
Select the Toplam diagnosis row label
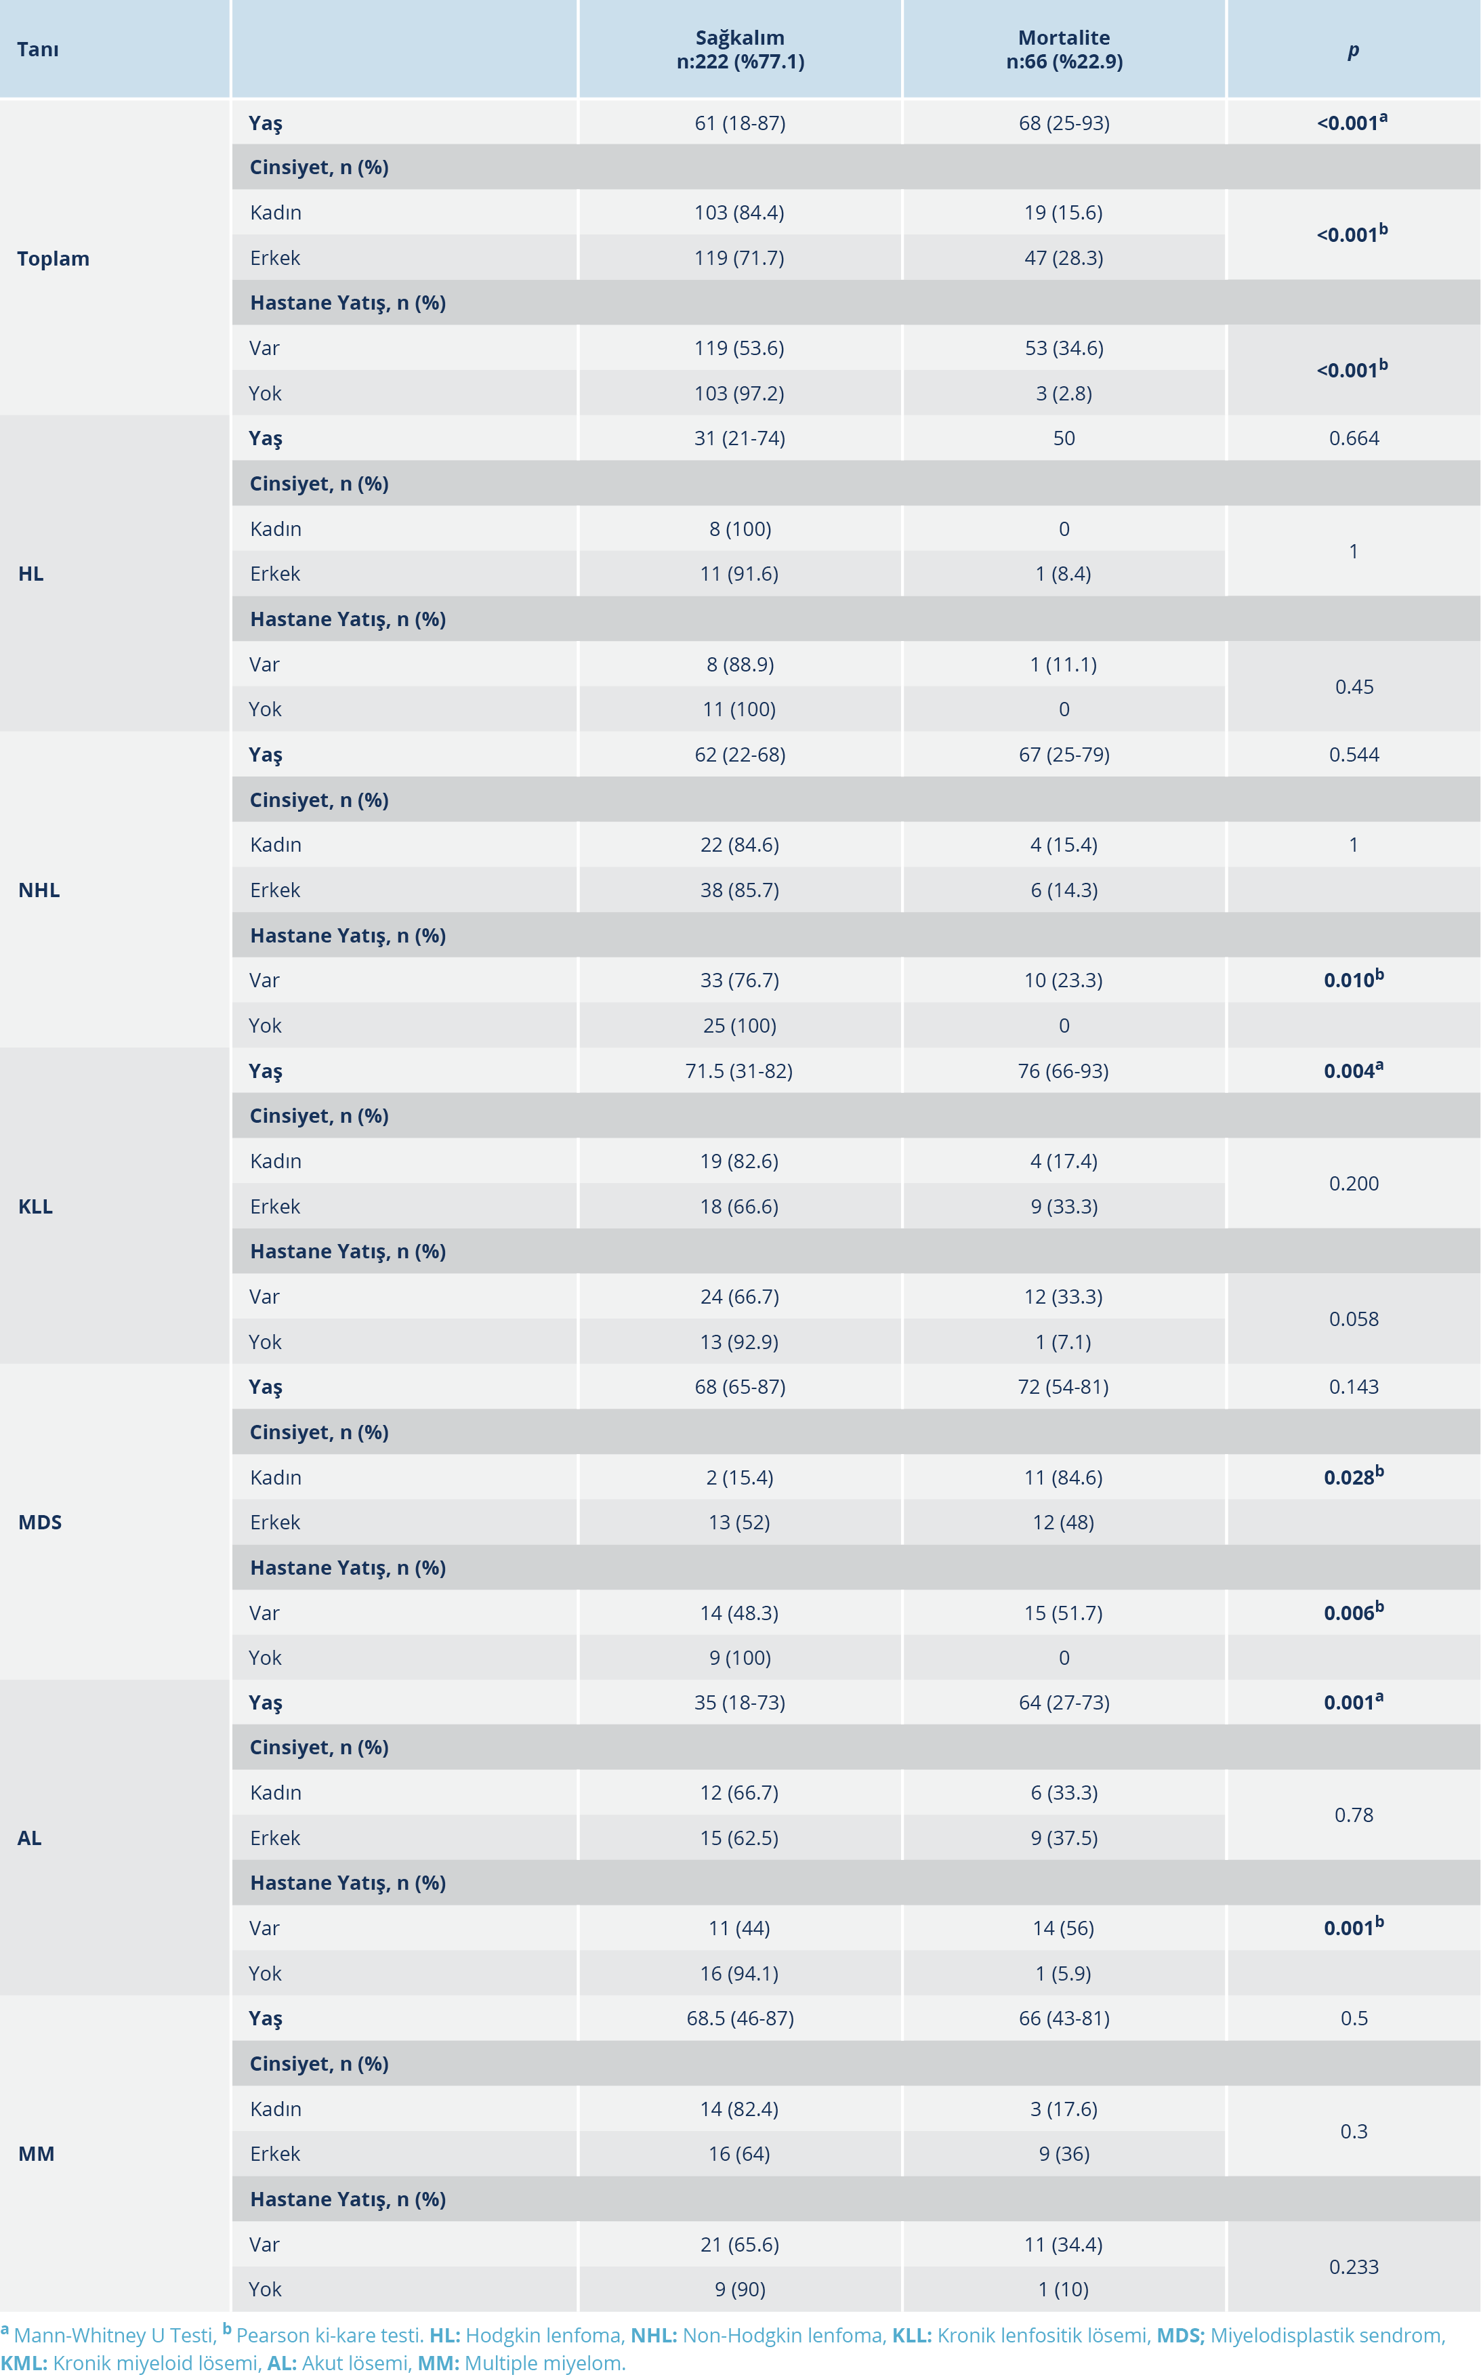[54, 259]
